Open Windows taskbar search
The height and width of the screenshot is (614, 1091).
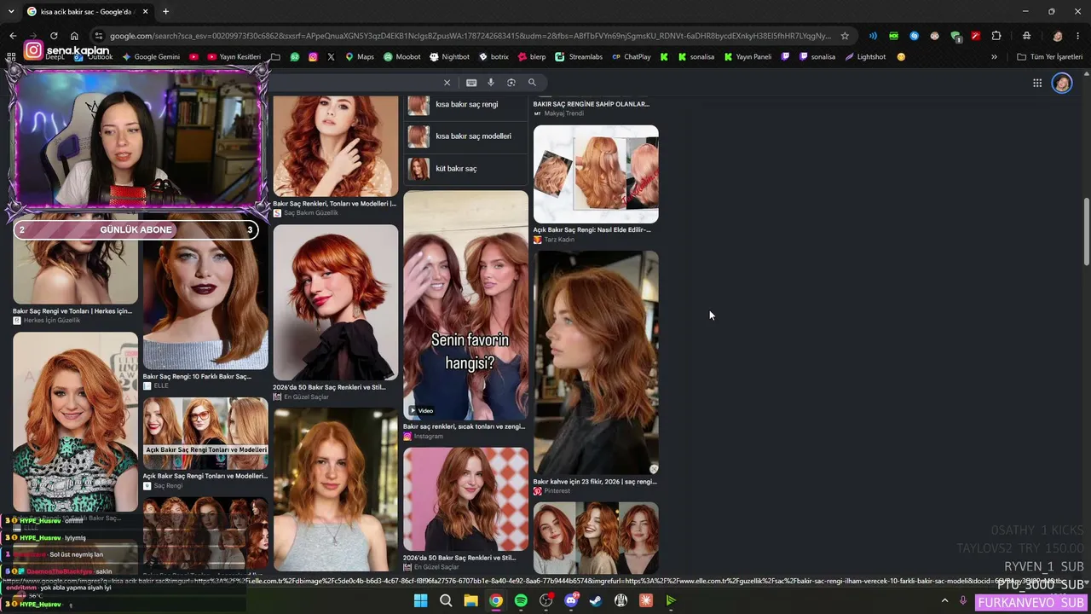(x=446, y=600)
